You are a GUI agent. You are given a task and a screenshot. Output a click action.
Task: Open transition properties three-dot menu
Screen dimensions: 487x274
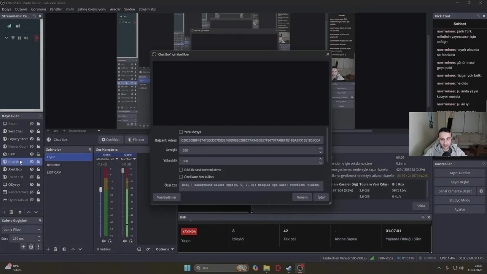pos(38,247)
